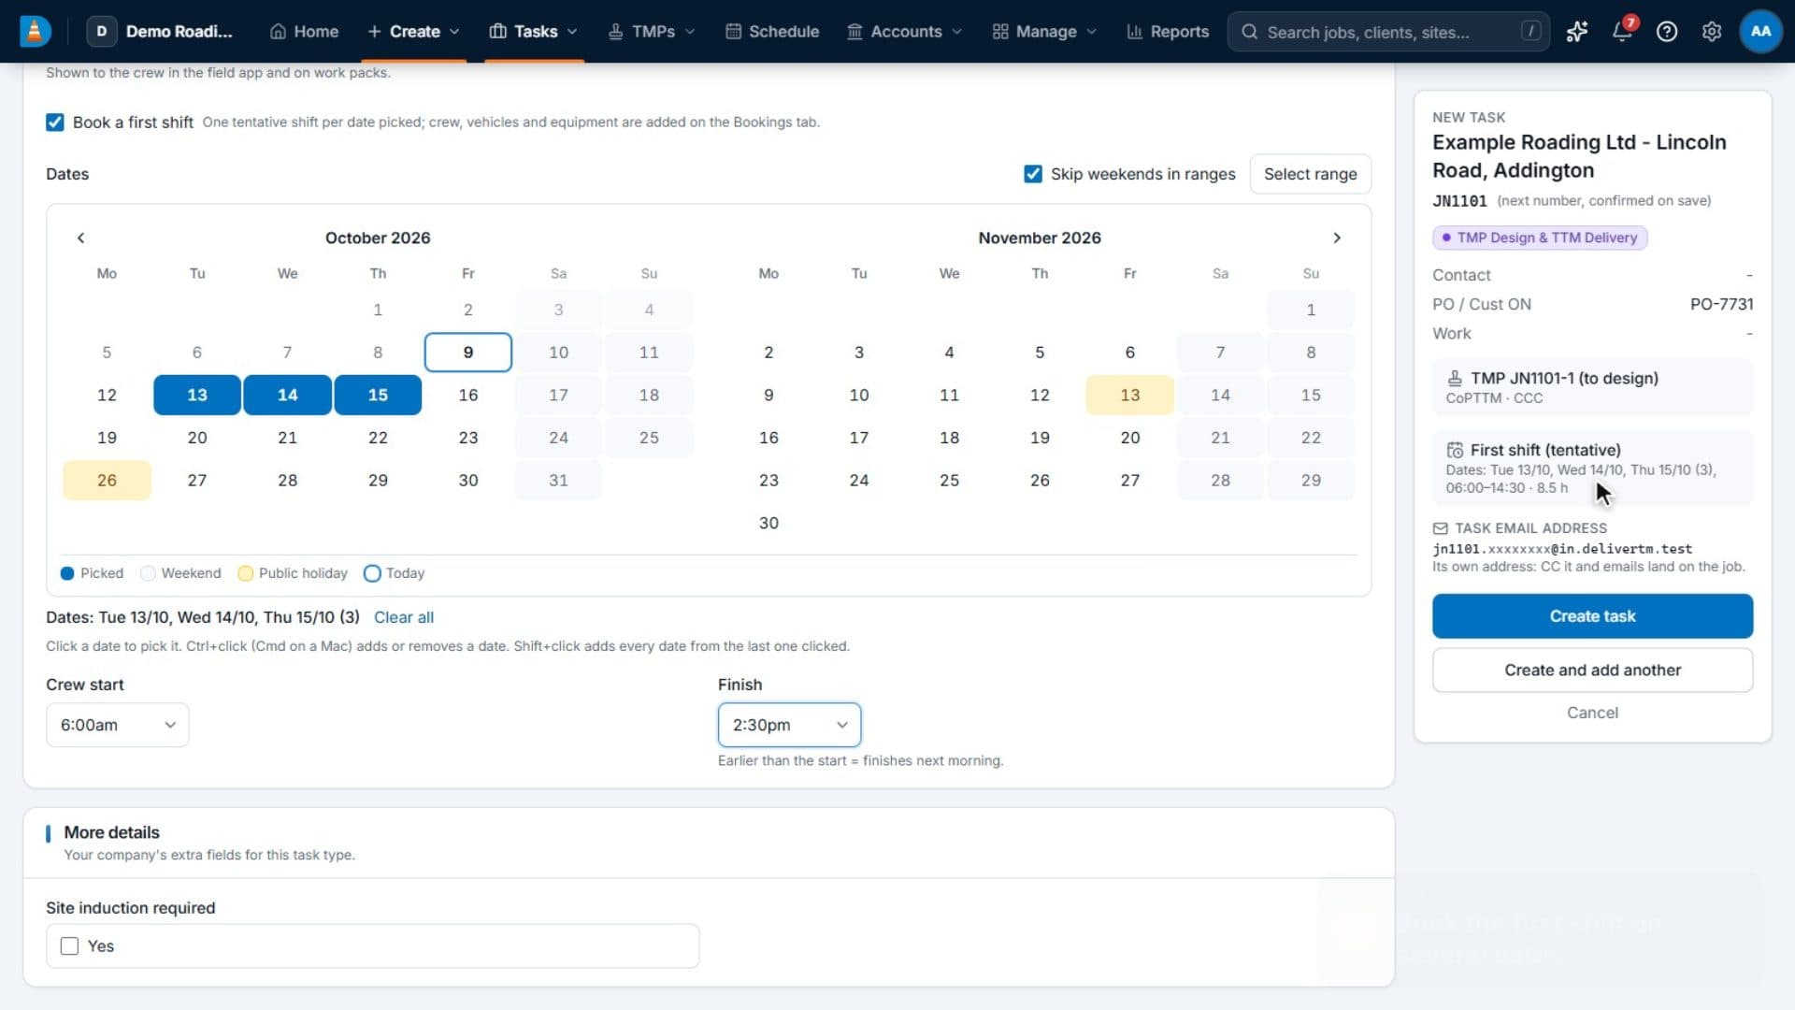Click the task email envelope icon
This screenshot has height=1010, width=1795.
(1441, 528)
